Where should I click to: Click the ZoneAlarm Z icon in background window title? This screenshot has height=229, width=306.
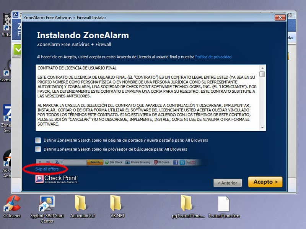pyautogui.click(x=15, y=15)
